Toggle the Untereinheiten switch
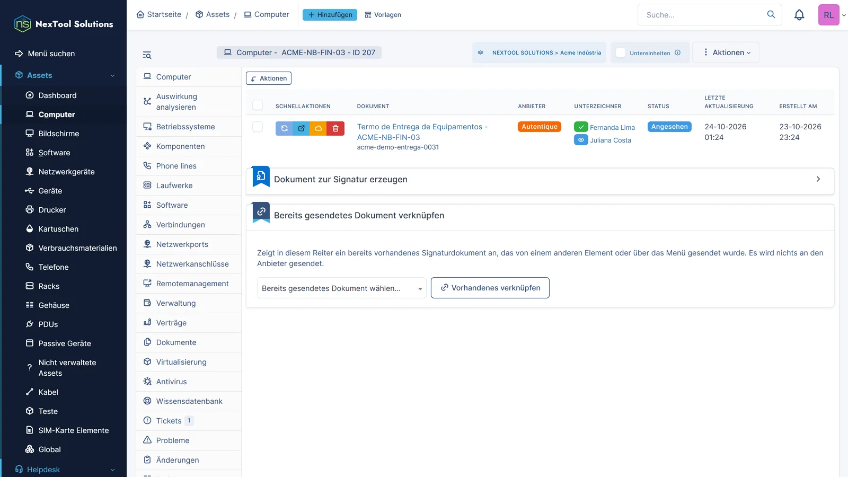This screenshot has height=477, width=848. (621, 52)
